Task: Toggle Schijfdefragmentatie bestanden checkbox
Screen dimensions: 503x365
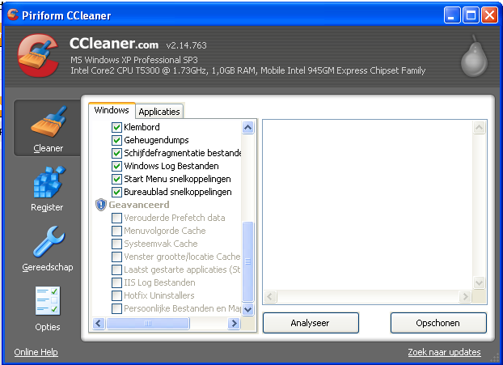Action: (x=116, y=153)
